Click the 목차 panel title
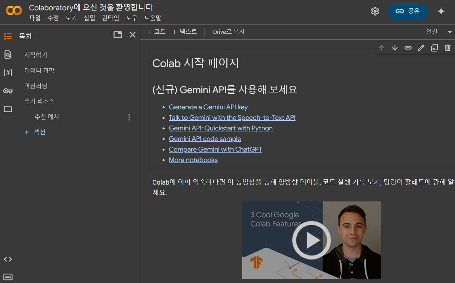 [x=25, y=36]
